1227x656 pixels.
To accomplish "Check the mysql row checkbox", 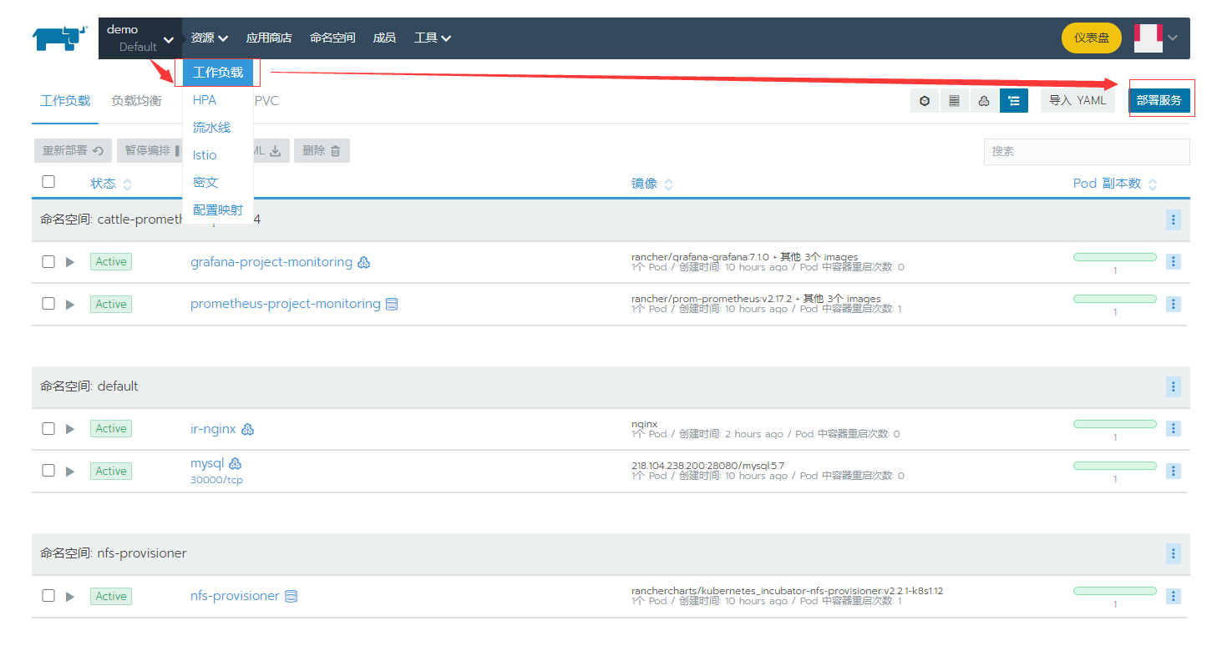I will (48, 471).
